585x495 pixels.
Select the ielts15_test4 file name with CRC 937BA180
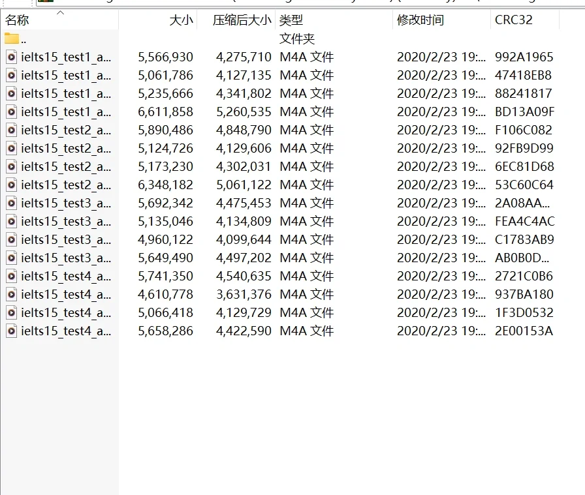66,295
